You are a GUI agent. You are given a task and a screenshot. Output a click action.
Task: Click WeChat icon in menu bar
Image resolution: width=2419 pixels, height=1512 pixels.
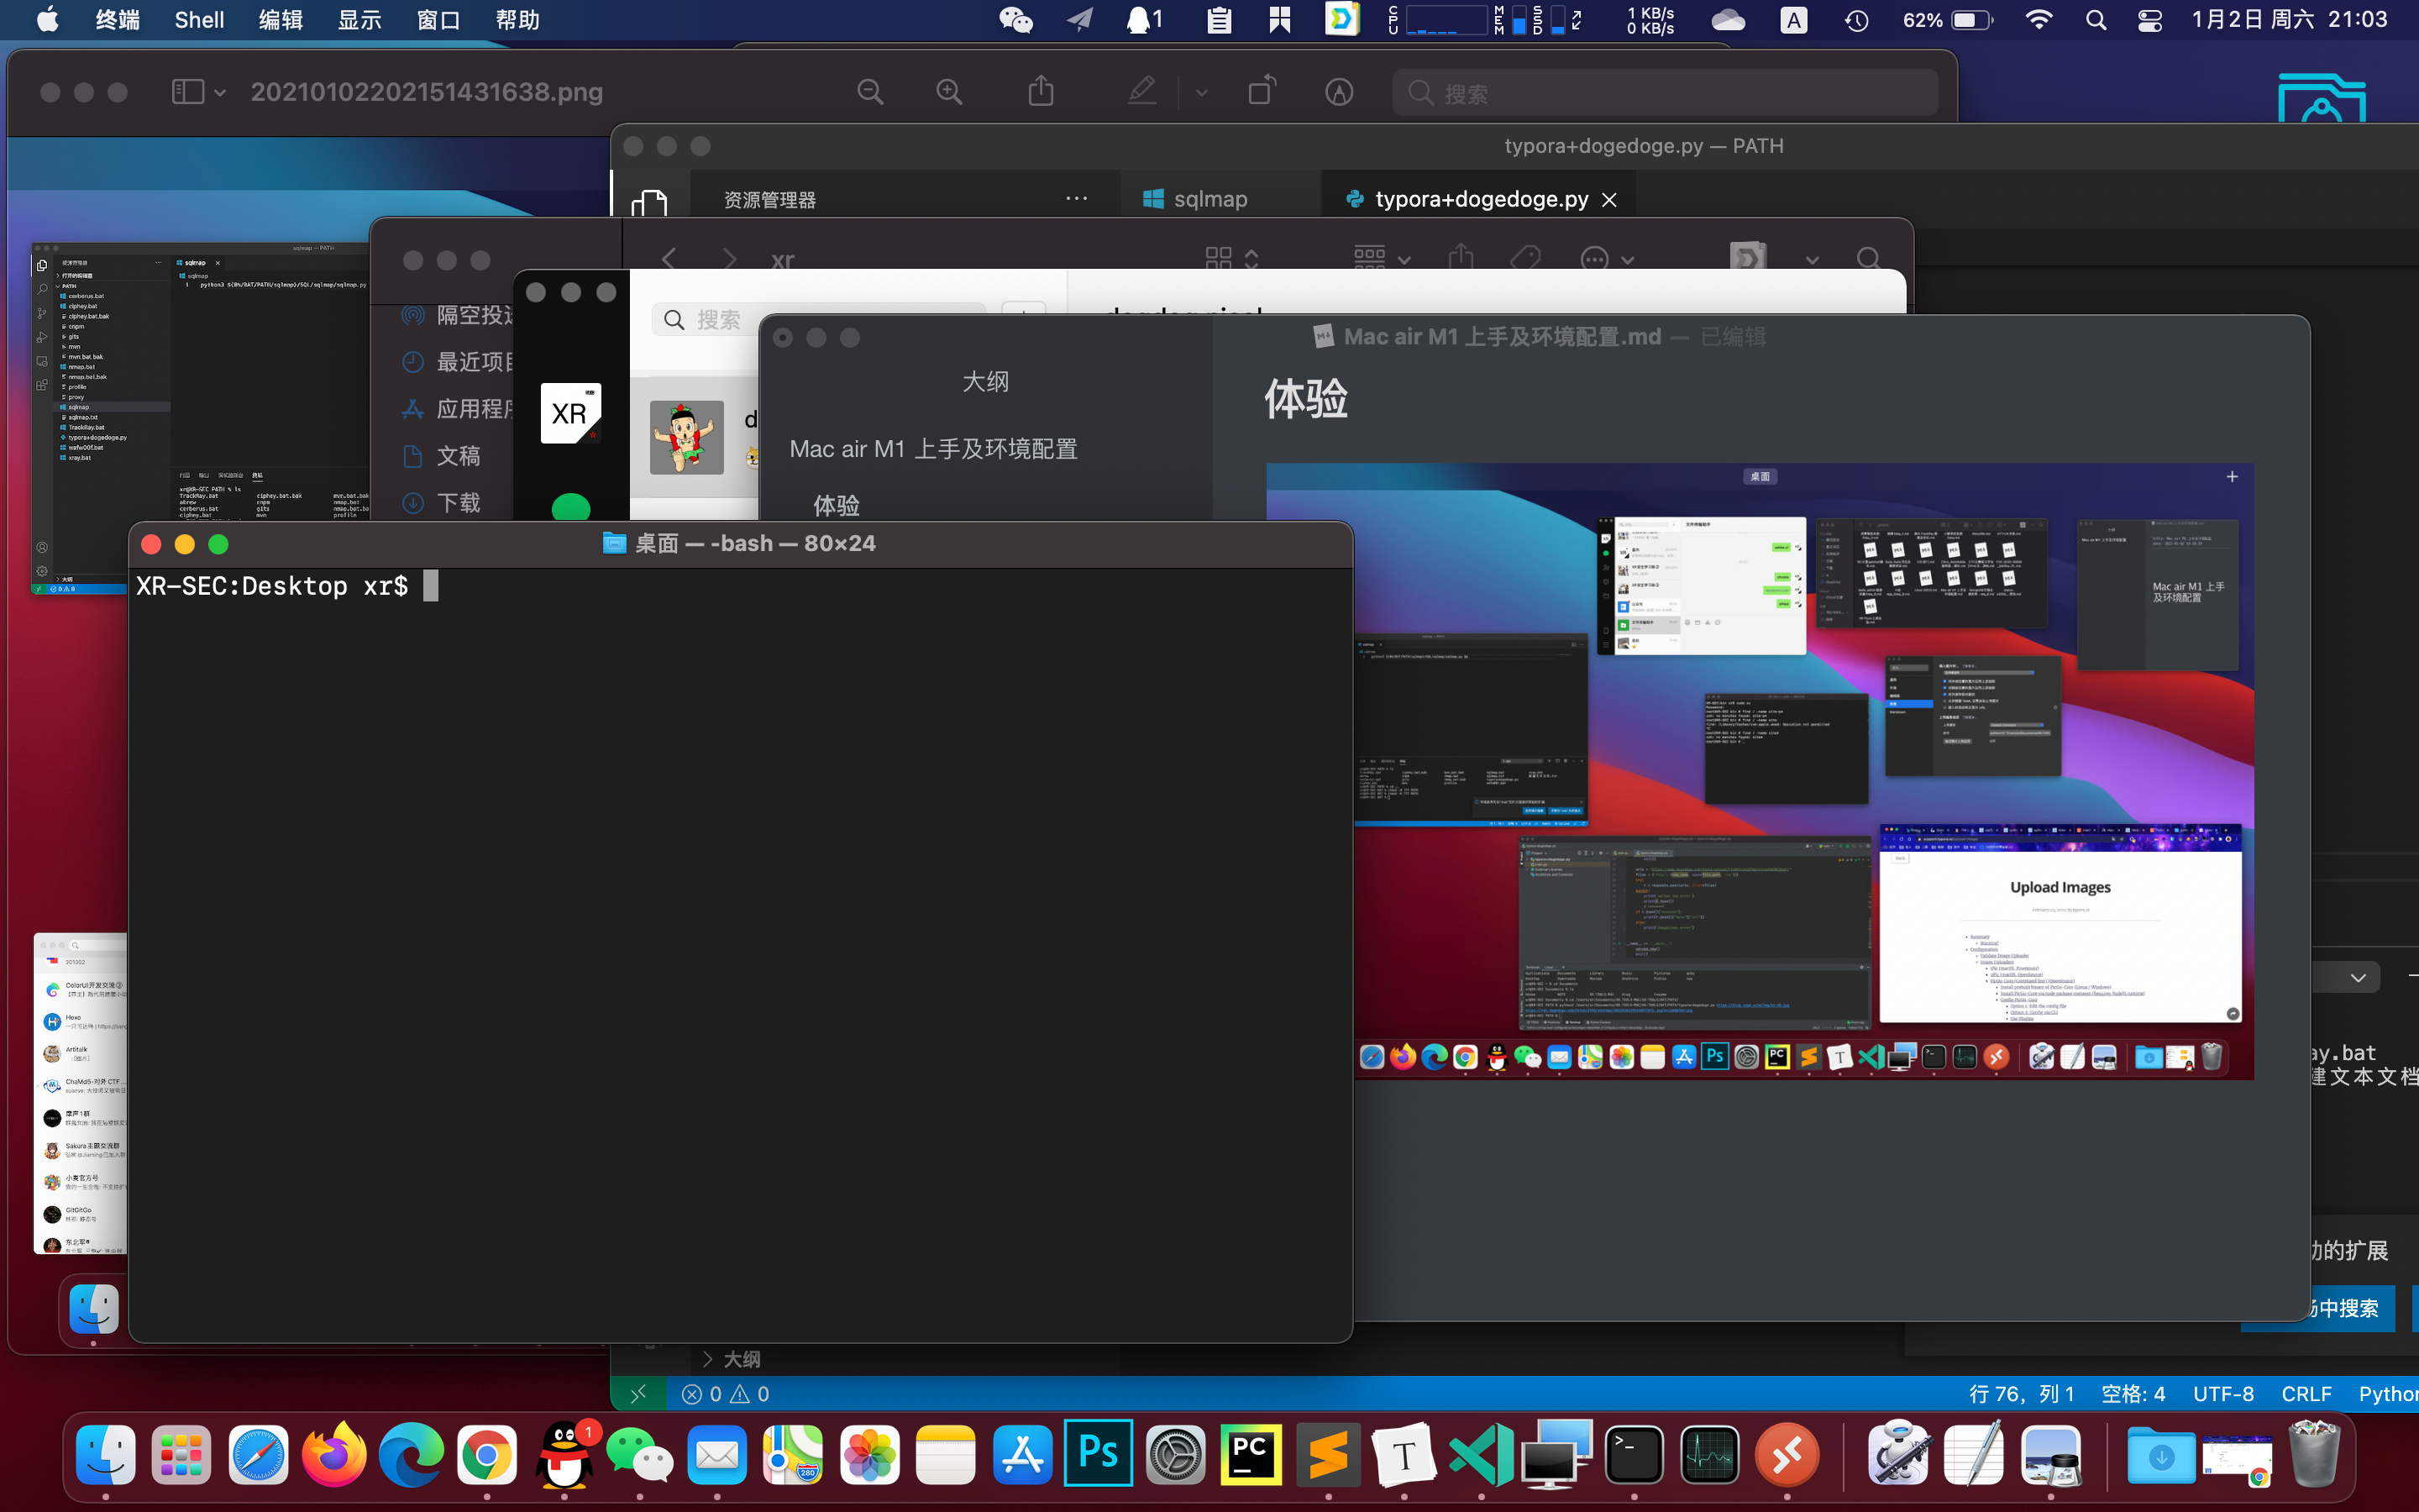[1015, 20]
